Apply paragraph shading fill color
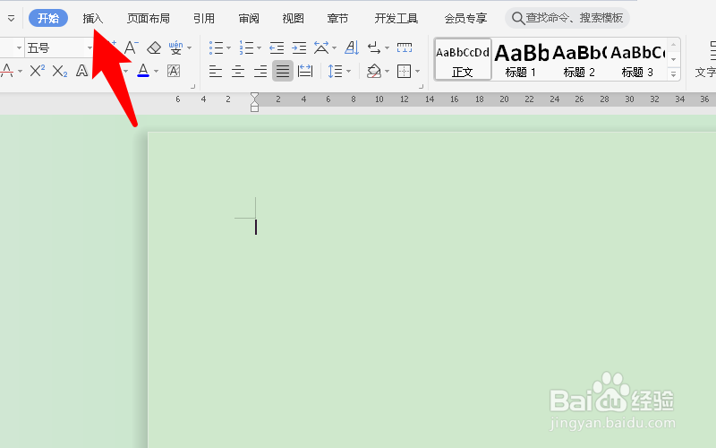The width and height of the screenshot is (716, 448). click(374, 71)
